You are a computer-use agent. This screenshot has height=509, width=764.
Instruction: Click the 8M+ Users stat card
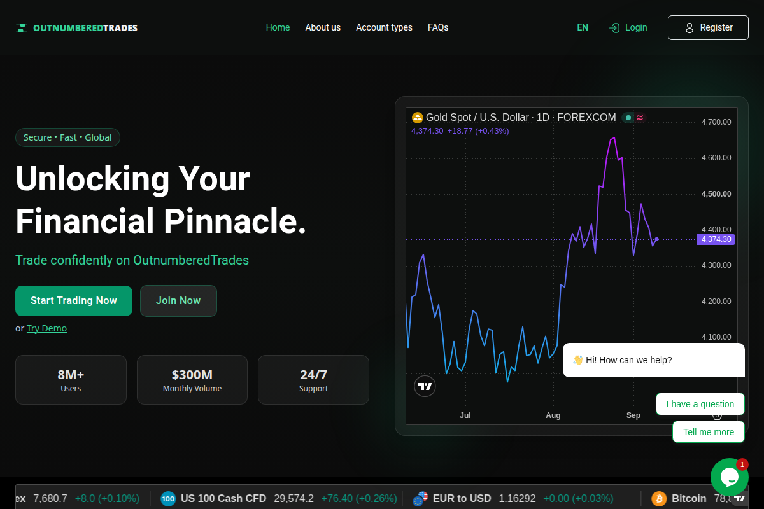[71, 380]
